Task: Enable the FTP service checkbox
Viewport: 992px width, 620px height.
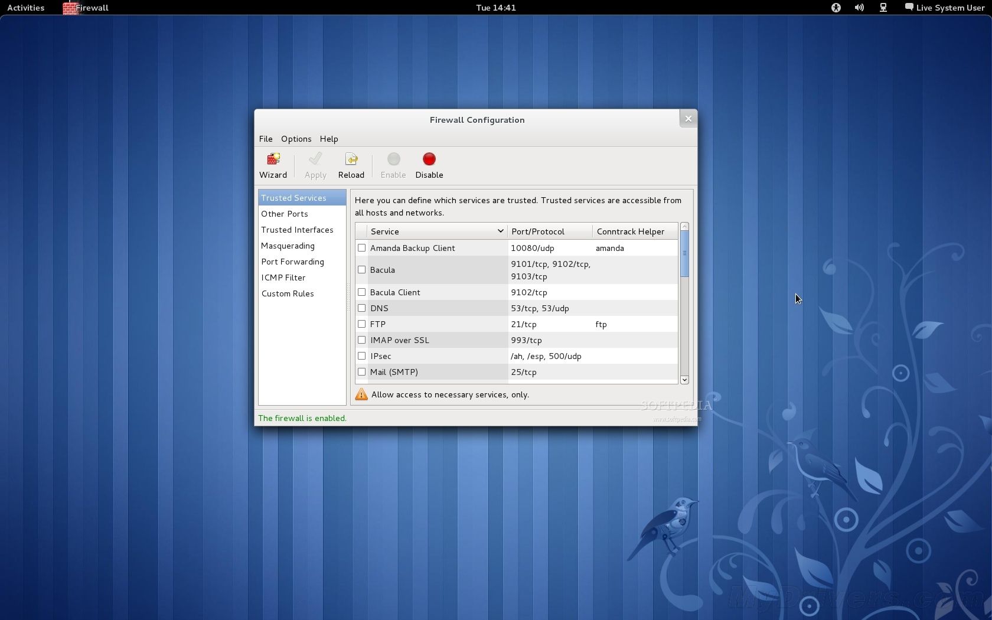Action: coord(362,324)
